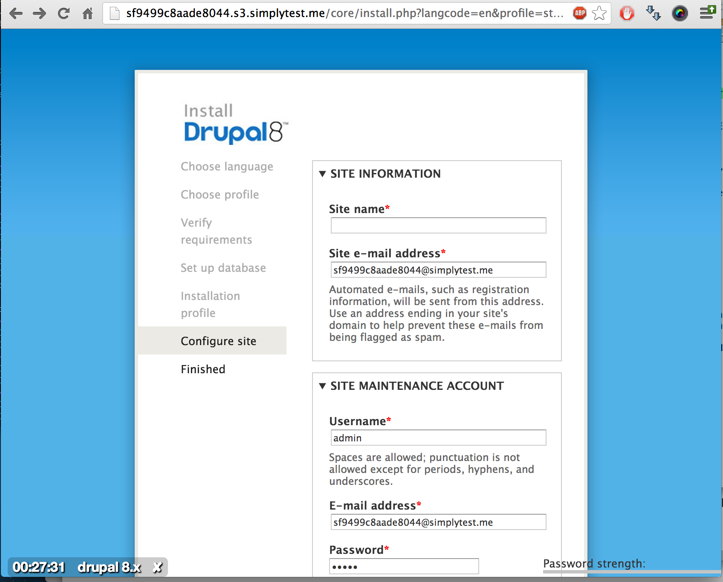Open the Chrome hamburger menu

(x=707, y=13)
